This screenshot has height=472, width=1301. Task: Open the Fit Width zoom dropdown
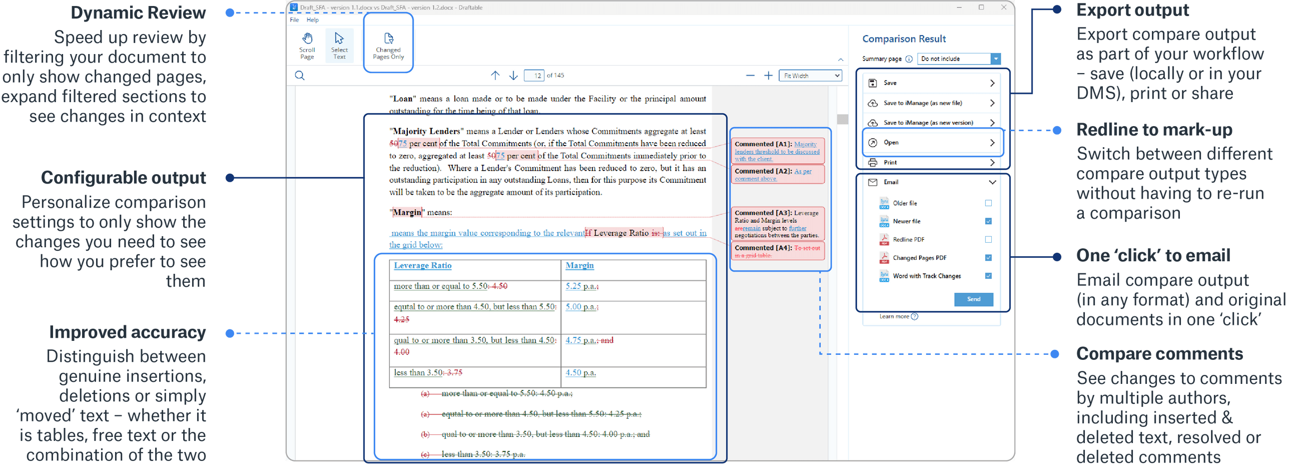pyautogui.click(x=810, y=76)
